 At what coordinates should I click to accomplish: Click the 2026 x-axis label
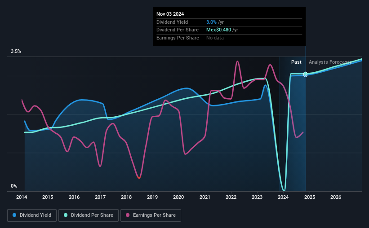tap(336, 197)
